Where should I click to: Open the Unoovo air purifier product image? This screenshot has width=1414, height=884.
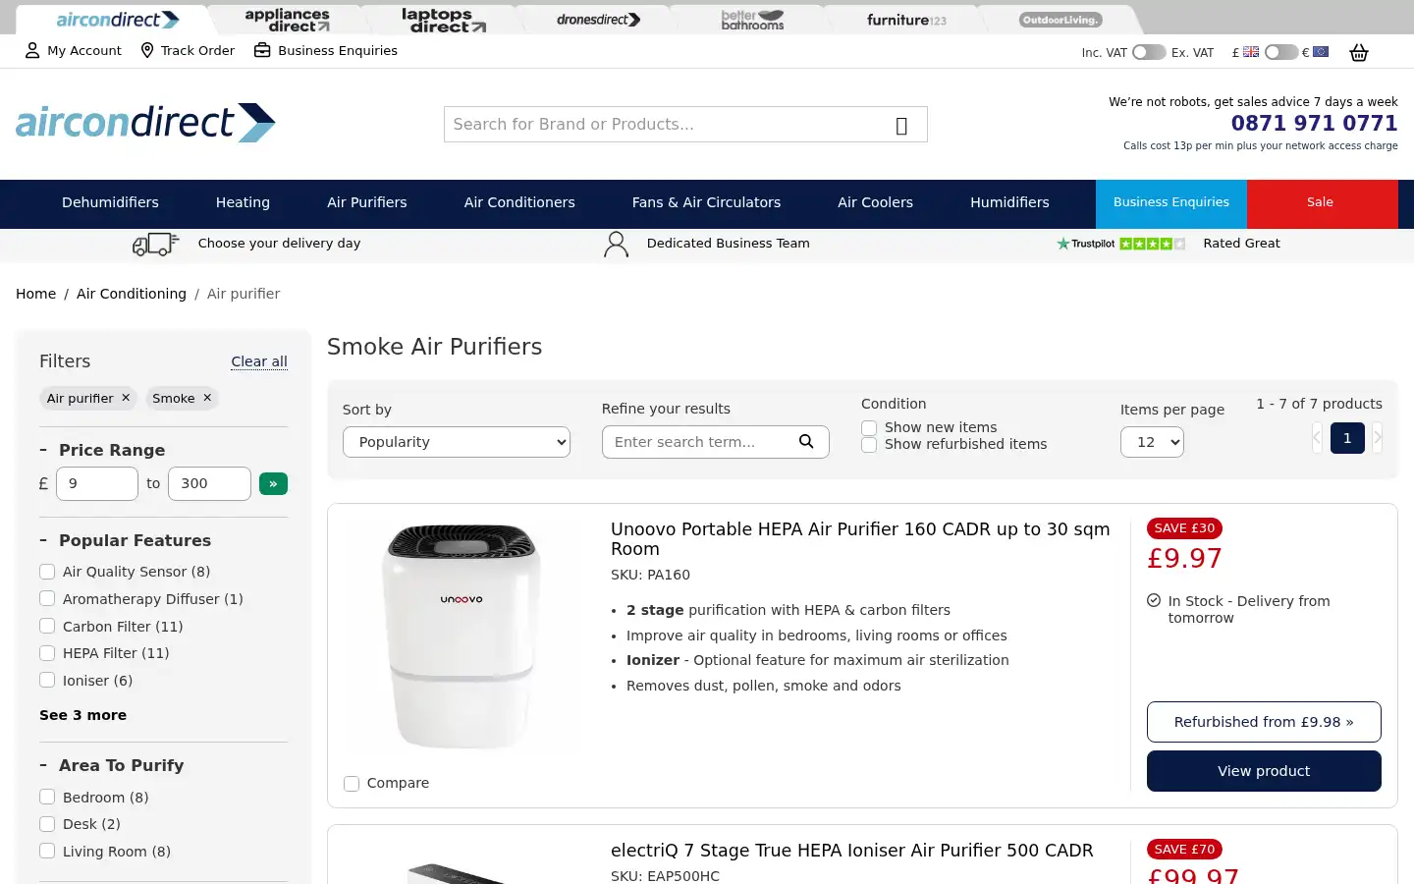pos(462,636)
